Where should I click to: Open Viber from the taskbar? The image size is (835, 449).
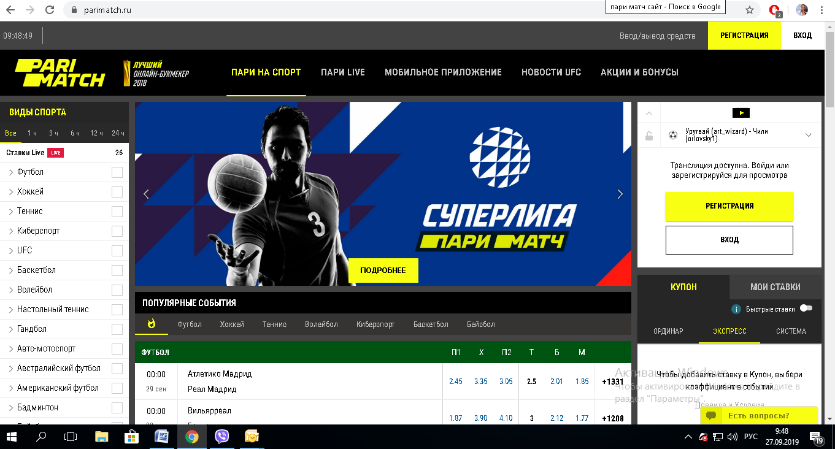click(x=221, y=437)
